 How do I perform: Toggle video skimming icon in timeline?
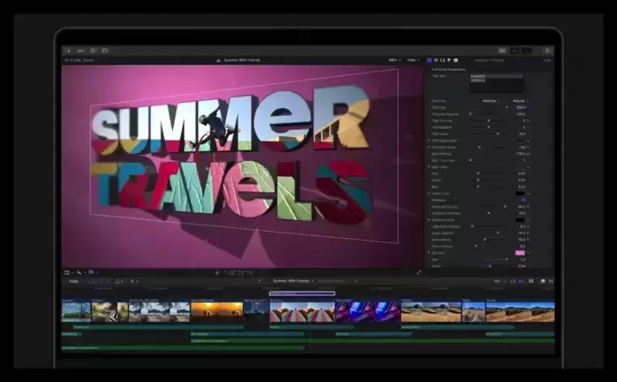click(497, 281)
